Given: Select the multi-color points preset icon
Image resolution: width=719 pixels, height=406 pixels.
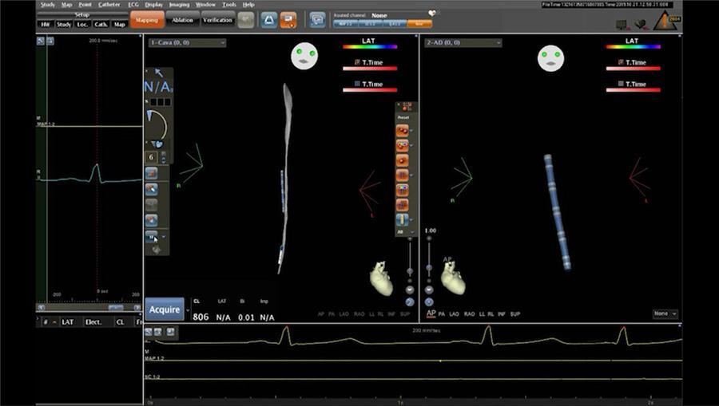Looking at the screenshot, I should pyautogui.click(x=402, y=145).
